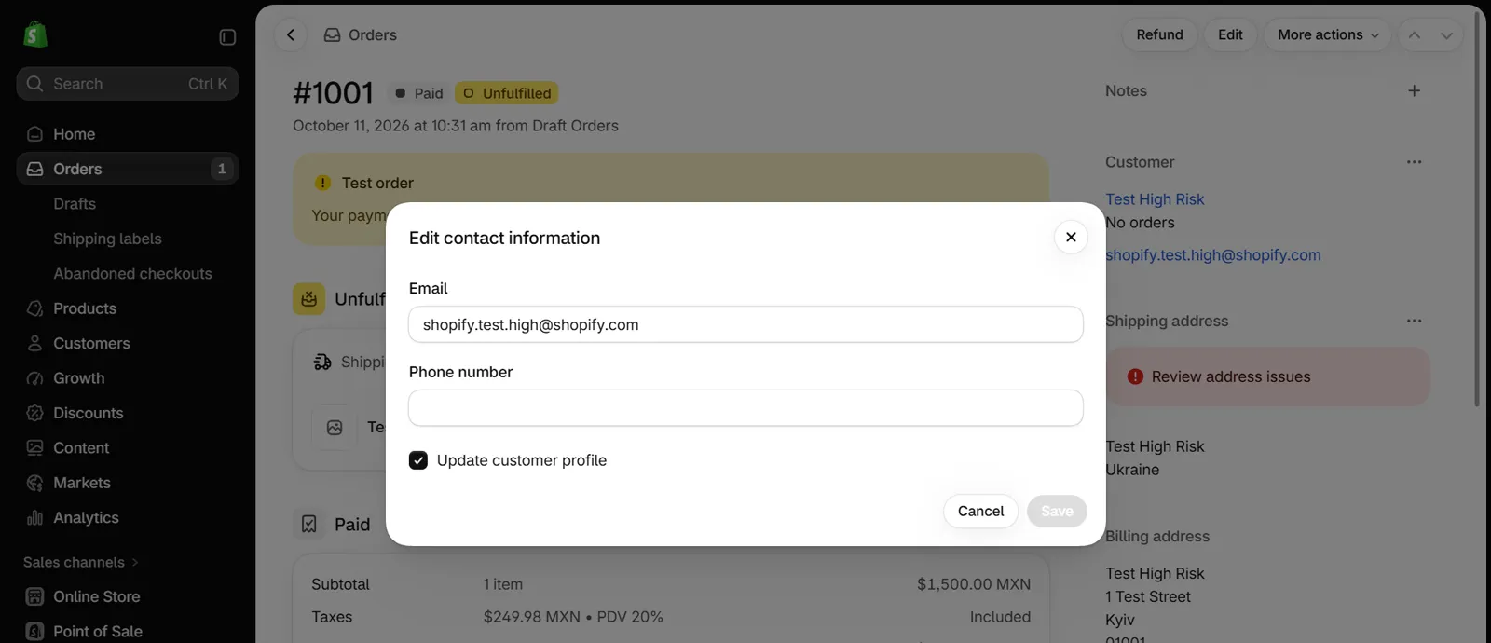Click into the Email input field
Image resolution: width=1491 pixels, height=643 pixels.
click(x=745, y=324)
